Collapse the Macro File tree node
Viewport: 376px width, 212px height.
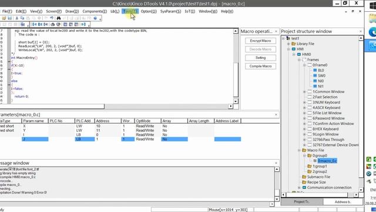click(299, 150)
